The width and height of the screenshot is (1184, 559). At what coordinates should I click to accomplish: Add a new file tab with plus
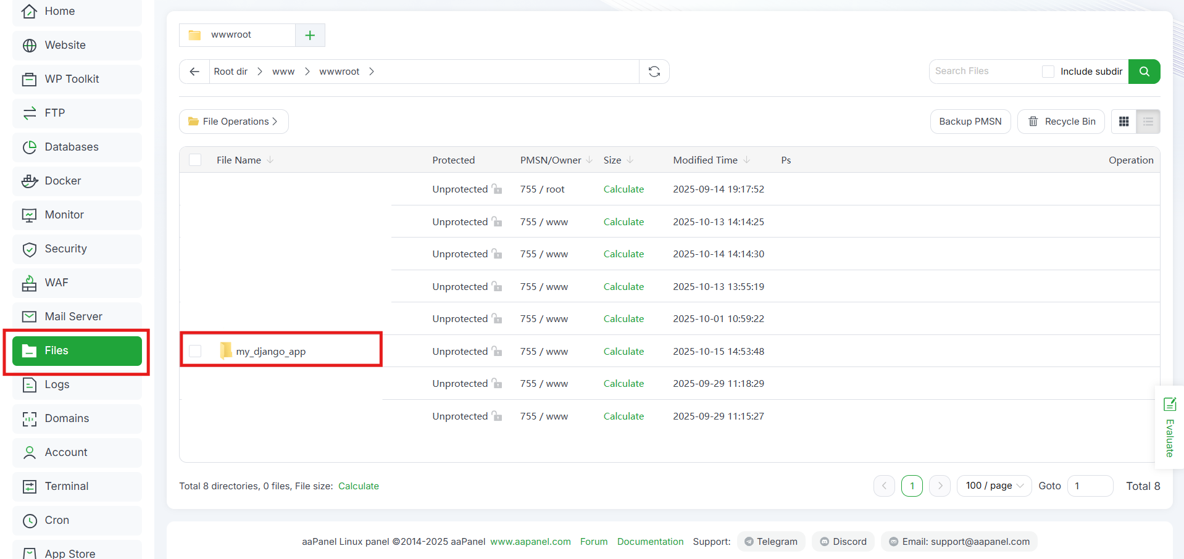(x=310, y=35)
